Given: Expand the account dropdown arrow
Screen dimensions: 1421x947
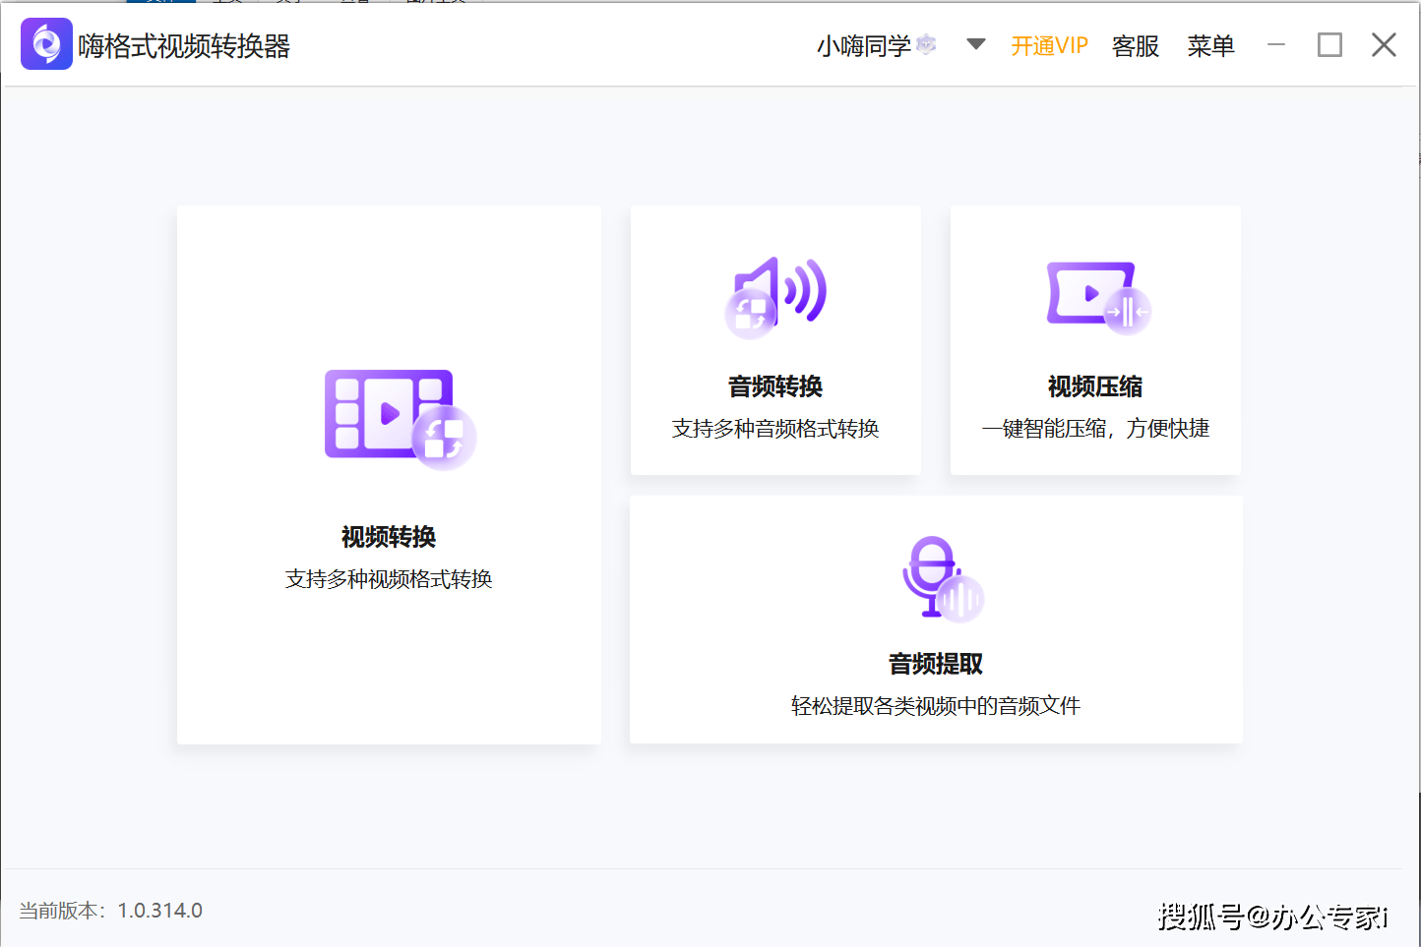Looking at the screenshot, I should point(974,44).
